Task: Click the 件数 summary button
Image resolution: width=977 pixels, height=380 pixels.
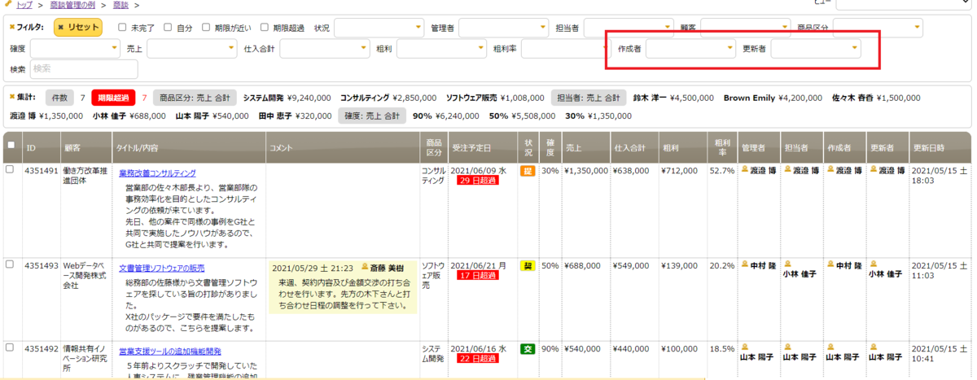Action: [x=60, y=98]
